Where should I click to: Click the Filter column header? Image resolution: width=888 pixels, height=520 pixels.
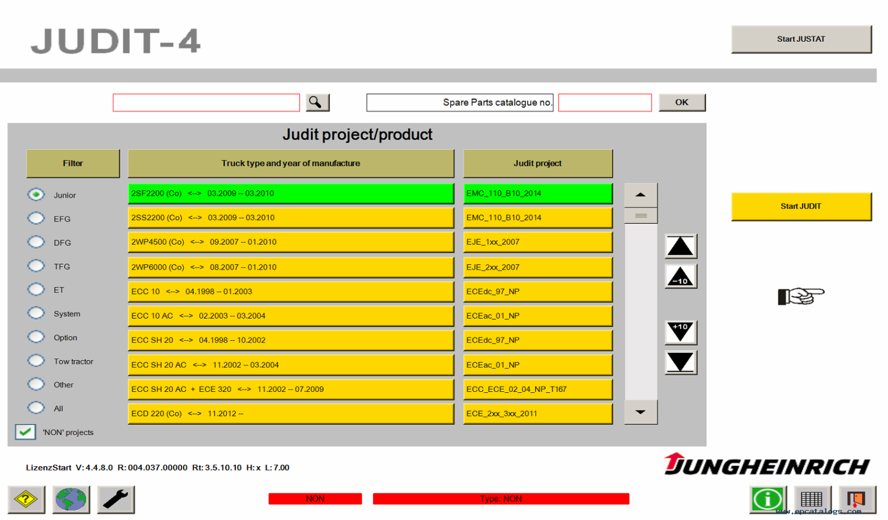pos(73,164)
